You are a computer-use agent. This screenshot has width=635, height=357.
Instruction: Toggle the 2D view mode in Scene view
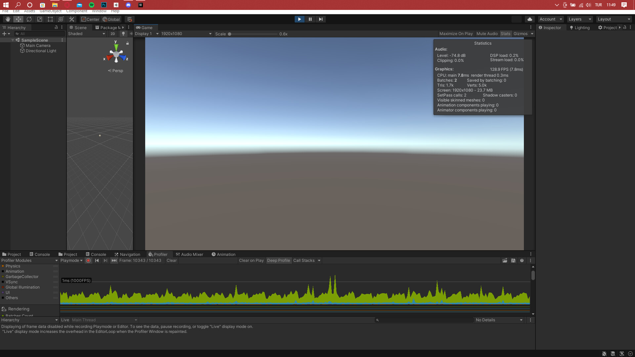(x=113, y=33)
